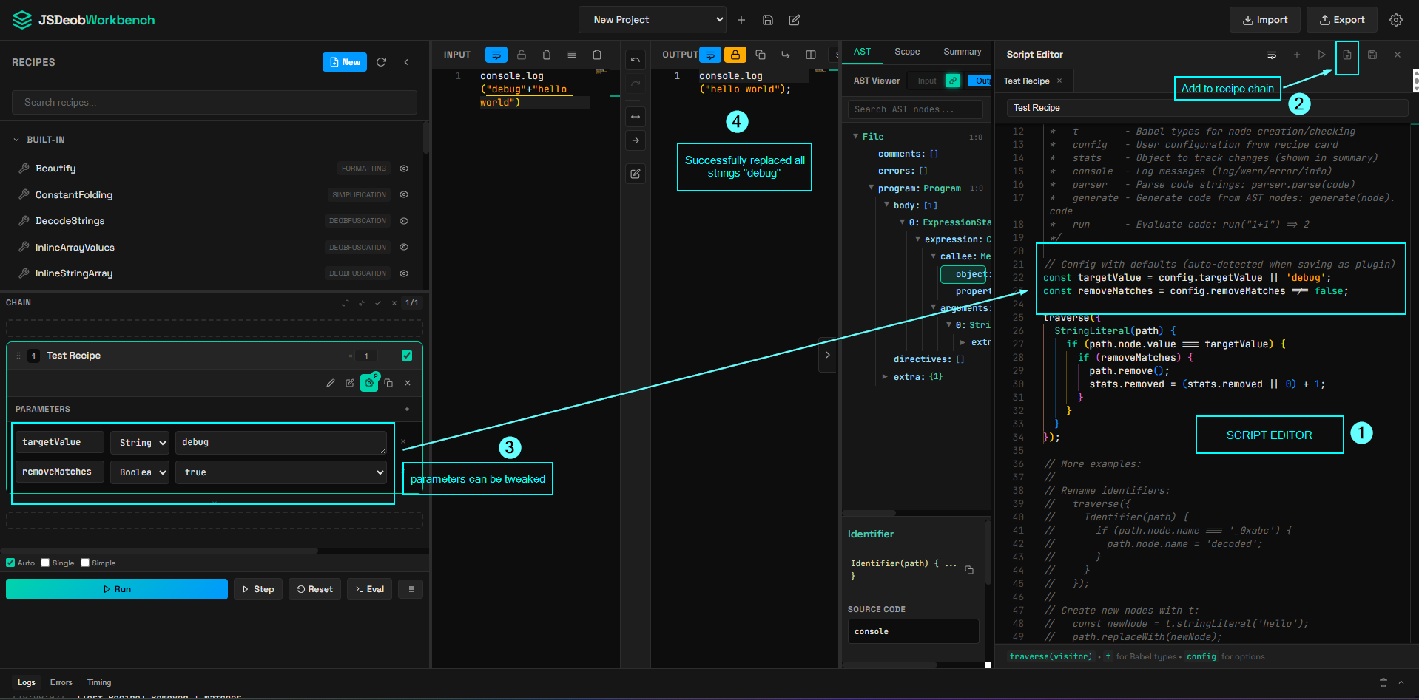
Task: Open the String type dropdown for targetValue
Action: [140, 442]
